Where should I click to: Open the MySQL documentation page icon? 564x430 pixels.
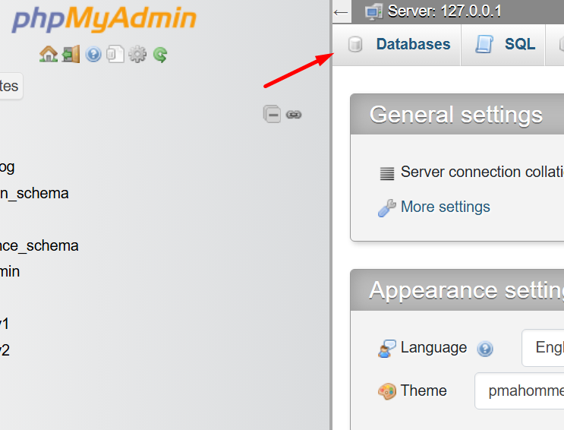(x=115, y=54)
